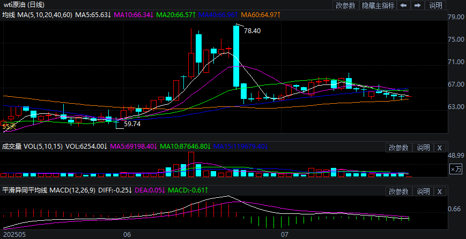Click the right arrow navigation icon
466x239 pixels.
tap(418, 5)
